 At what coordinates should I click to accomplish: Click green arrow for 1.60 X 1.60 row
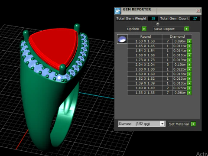pyautogui.click(x=189, y=74)
